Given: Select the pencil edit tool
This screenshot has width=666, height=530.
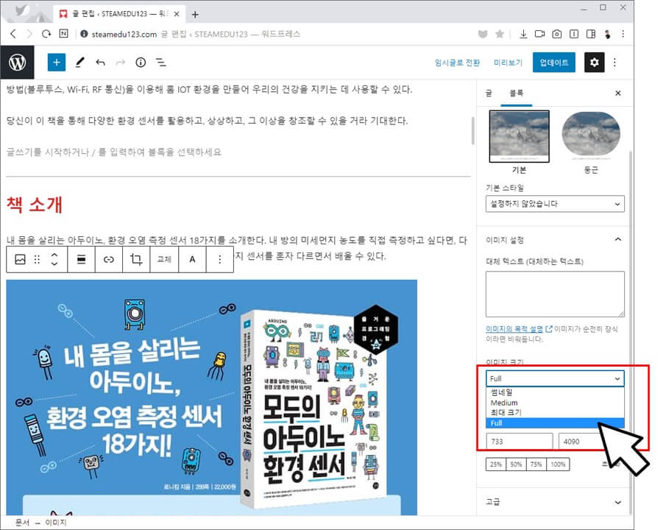Looking at the screenshot, I should (79, 63).
